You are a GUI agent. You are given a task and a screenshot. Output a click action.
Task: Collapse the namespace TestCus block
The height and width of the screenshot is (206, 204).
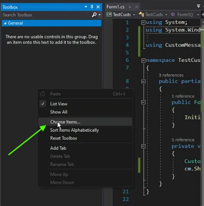coord(143,61)
